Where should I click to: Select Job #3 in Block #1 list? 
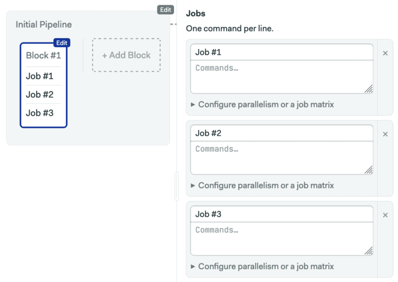(x=40, y=113)
